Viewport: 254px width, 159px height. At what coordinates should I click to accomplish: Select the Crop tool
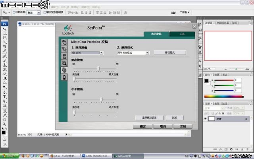click(x=4, y=47)
